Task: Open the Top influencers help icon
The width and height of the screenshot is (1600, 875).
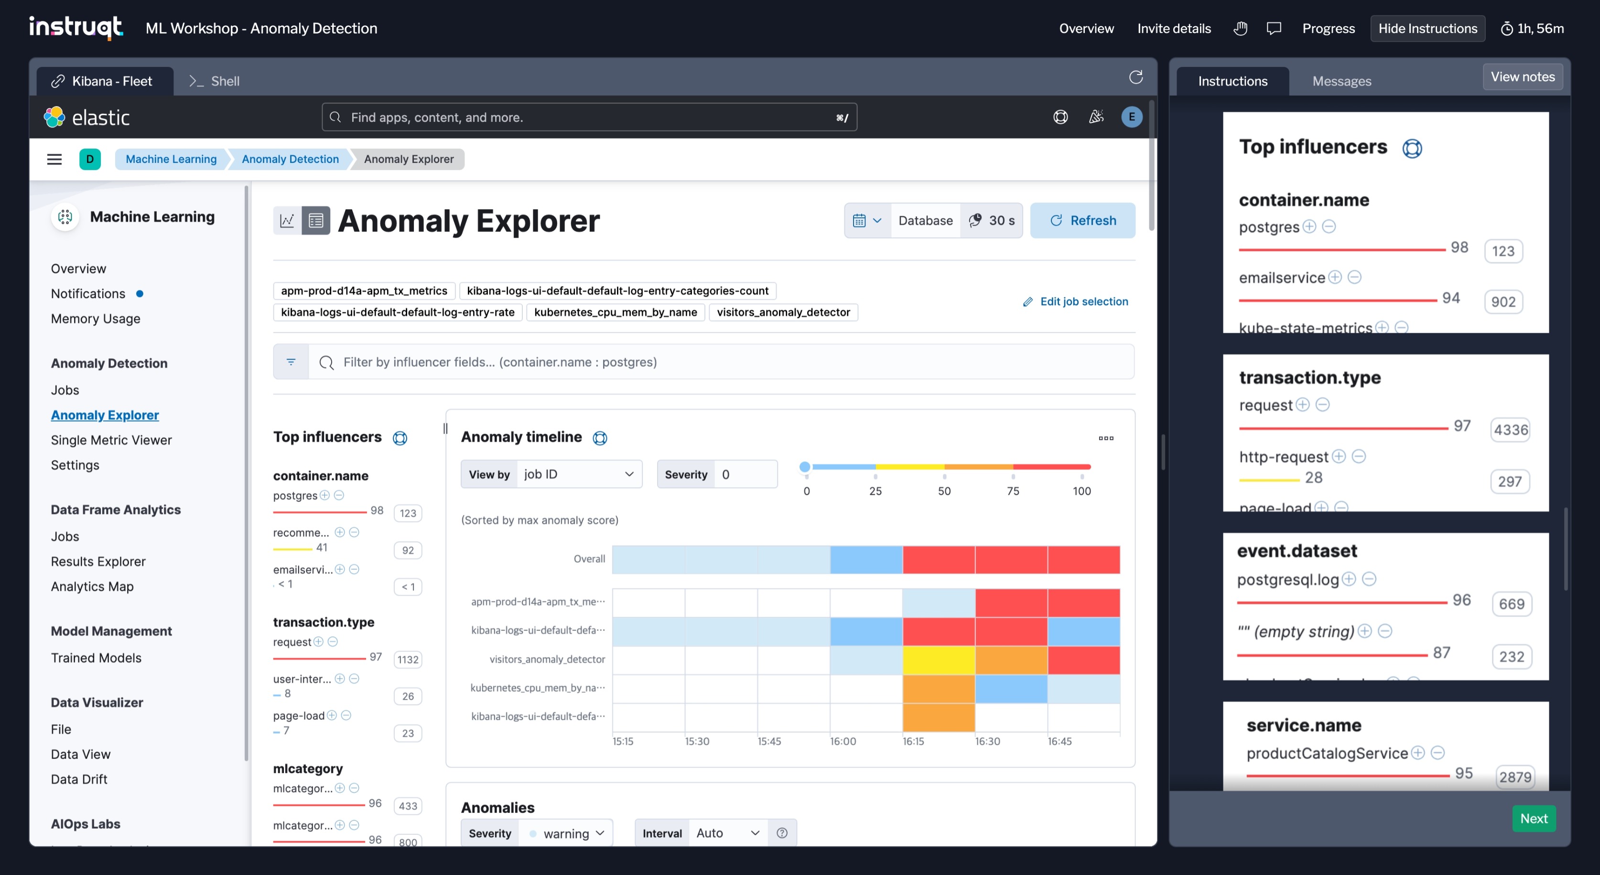Action: pos(400,438)
